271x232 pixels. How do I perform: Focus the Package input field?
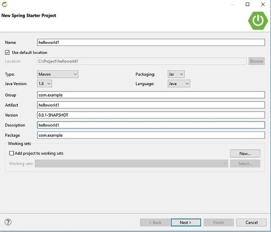(x=151, y=135)
